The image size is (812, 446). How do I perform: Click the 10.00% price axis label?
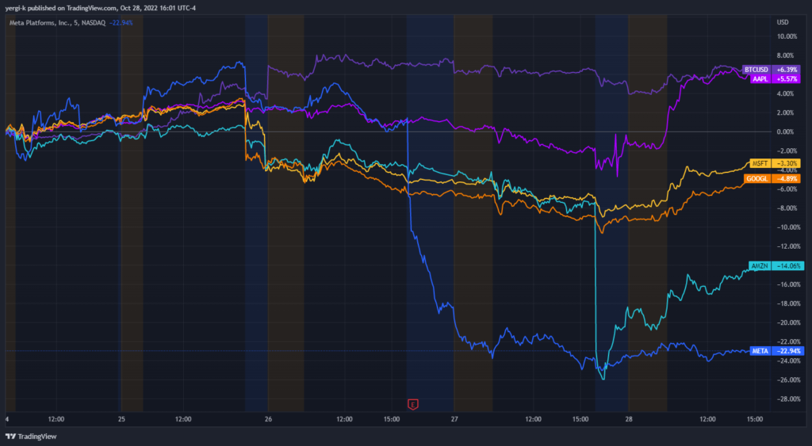(x=787, y=36)
